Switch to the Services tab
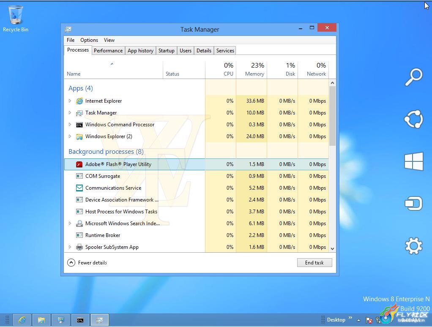 pyautogui.click(x=225, y=51)
